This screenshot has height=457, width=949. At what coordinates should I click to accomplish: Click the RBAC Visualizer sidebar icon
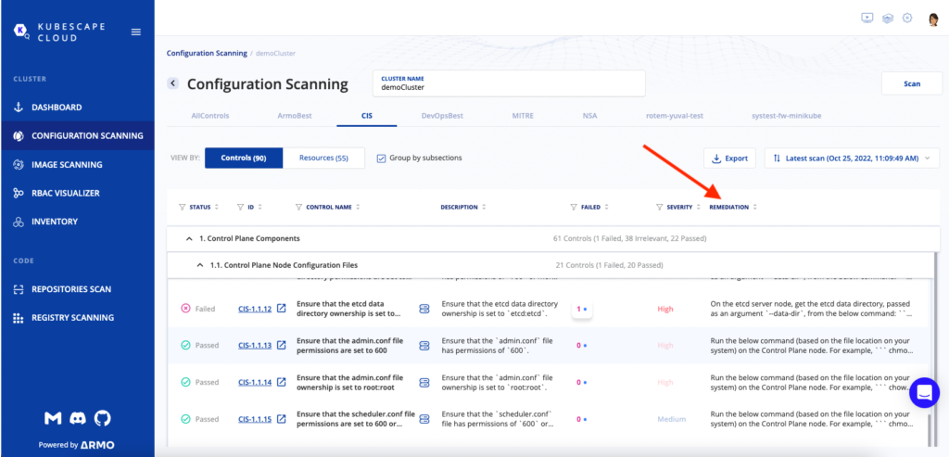click(19, 193)
